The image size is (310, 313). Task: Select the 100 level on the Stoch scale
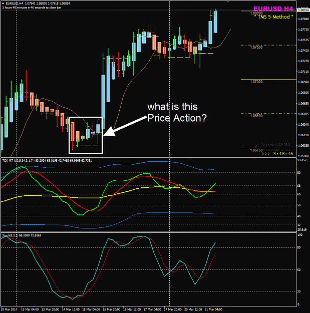pos(300,235)
